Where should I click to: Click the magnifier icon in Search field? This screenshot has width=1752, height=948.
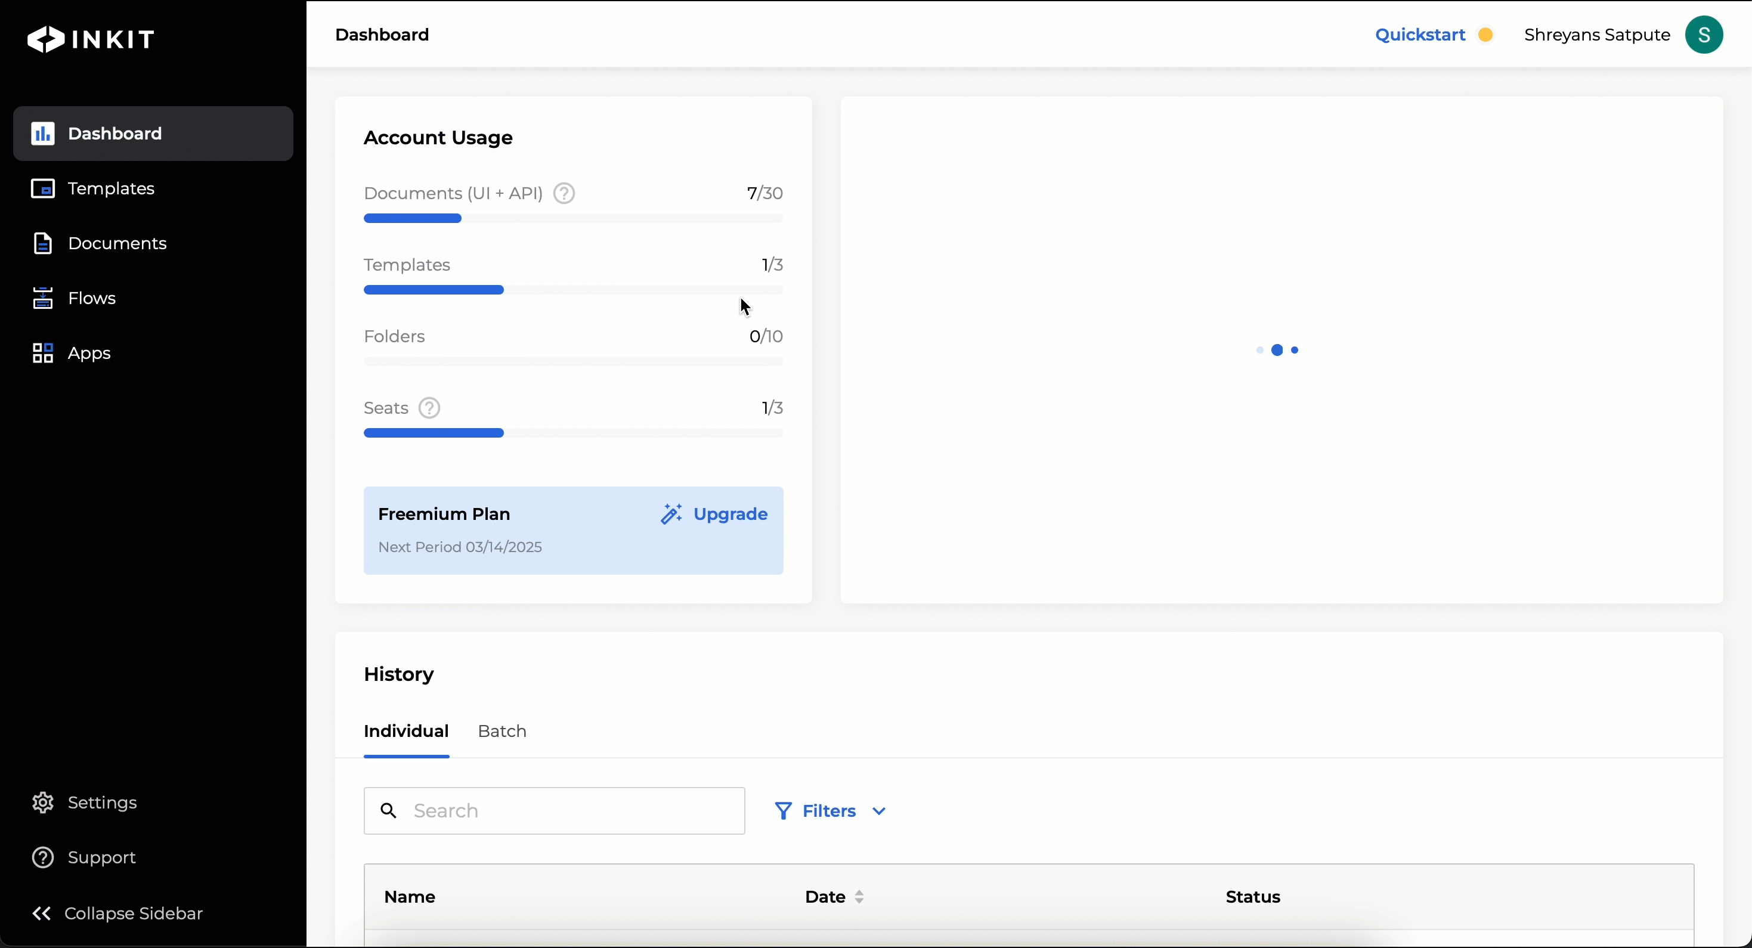[388, 811]
